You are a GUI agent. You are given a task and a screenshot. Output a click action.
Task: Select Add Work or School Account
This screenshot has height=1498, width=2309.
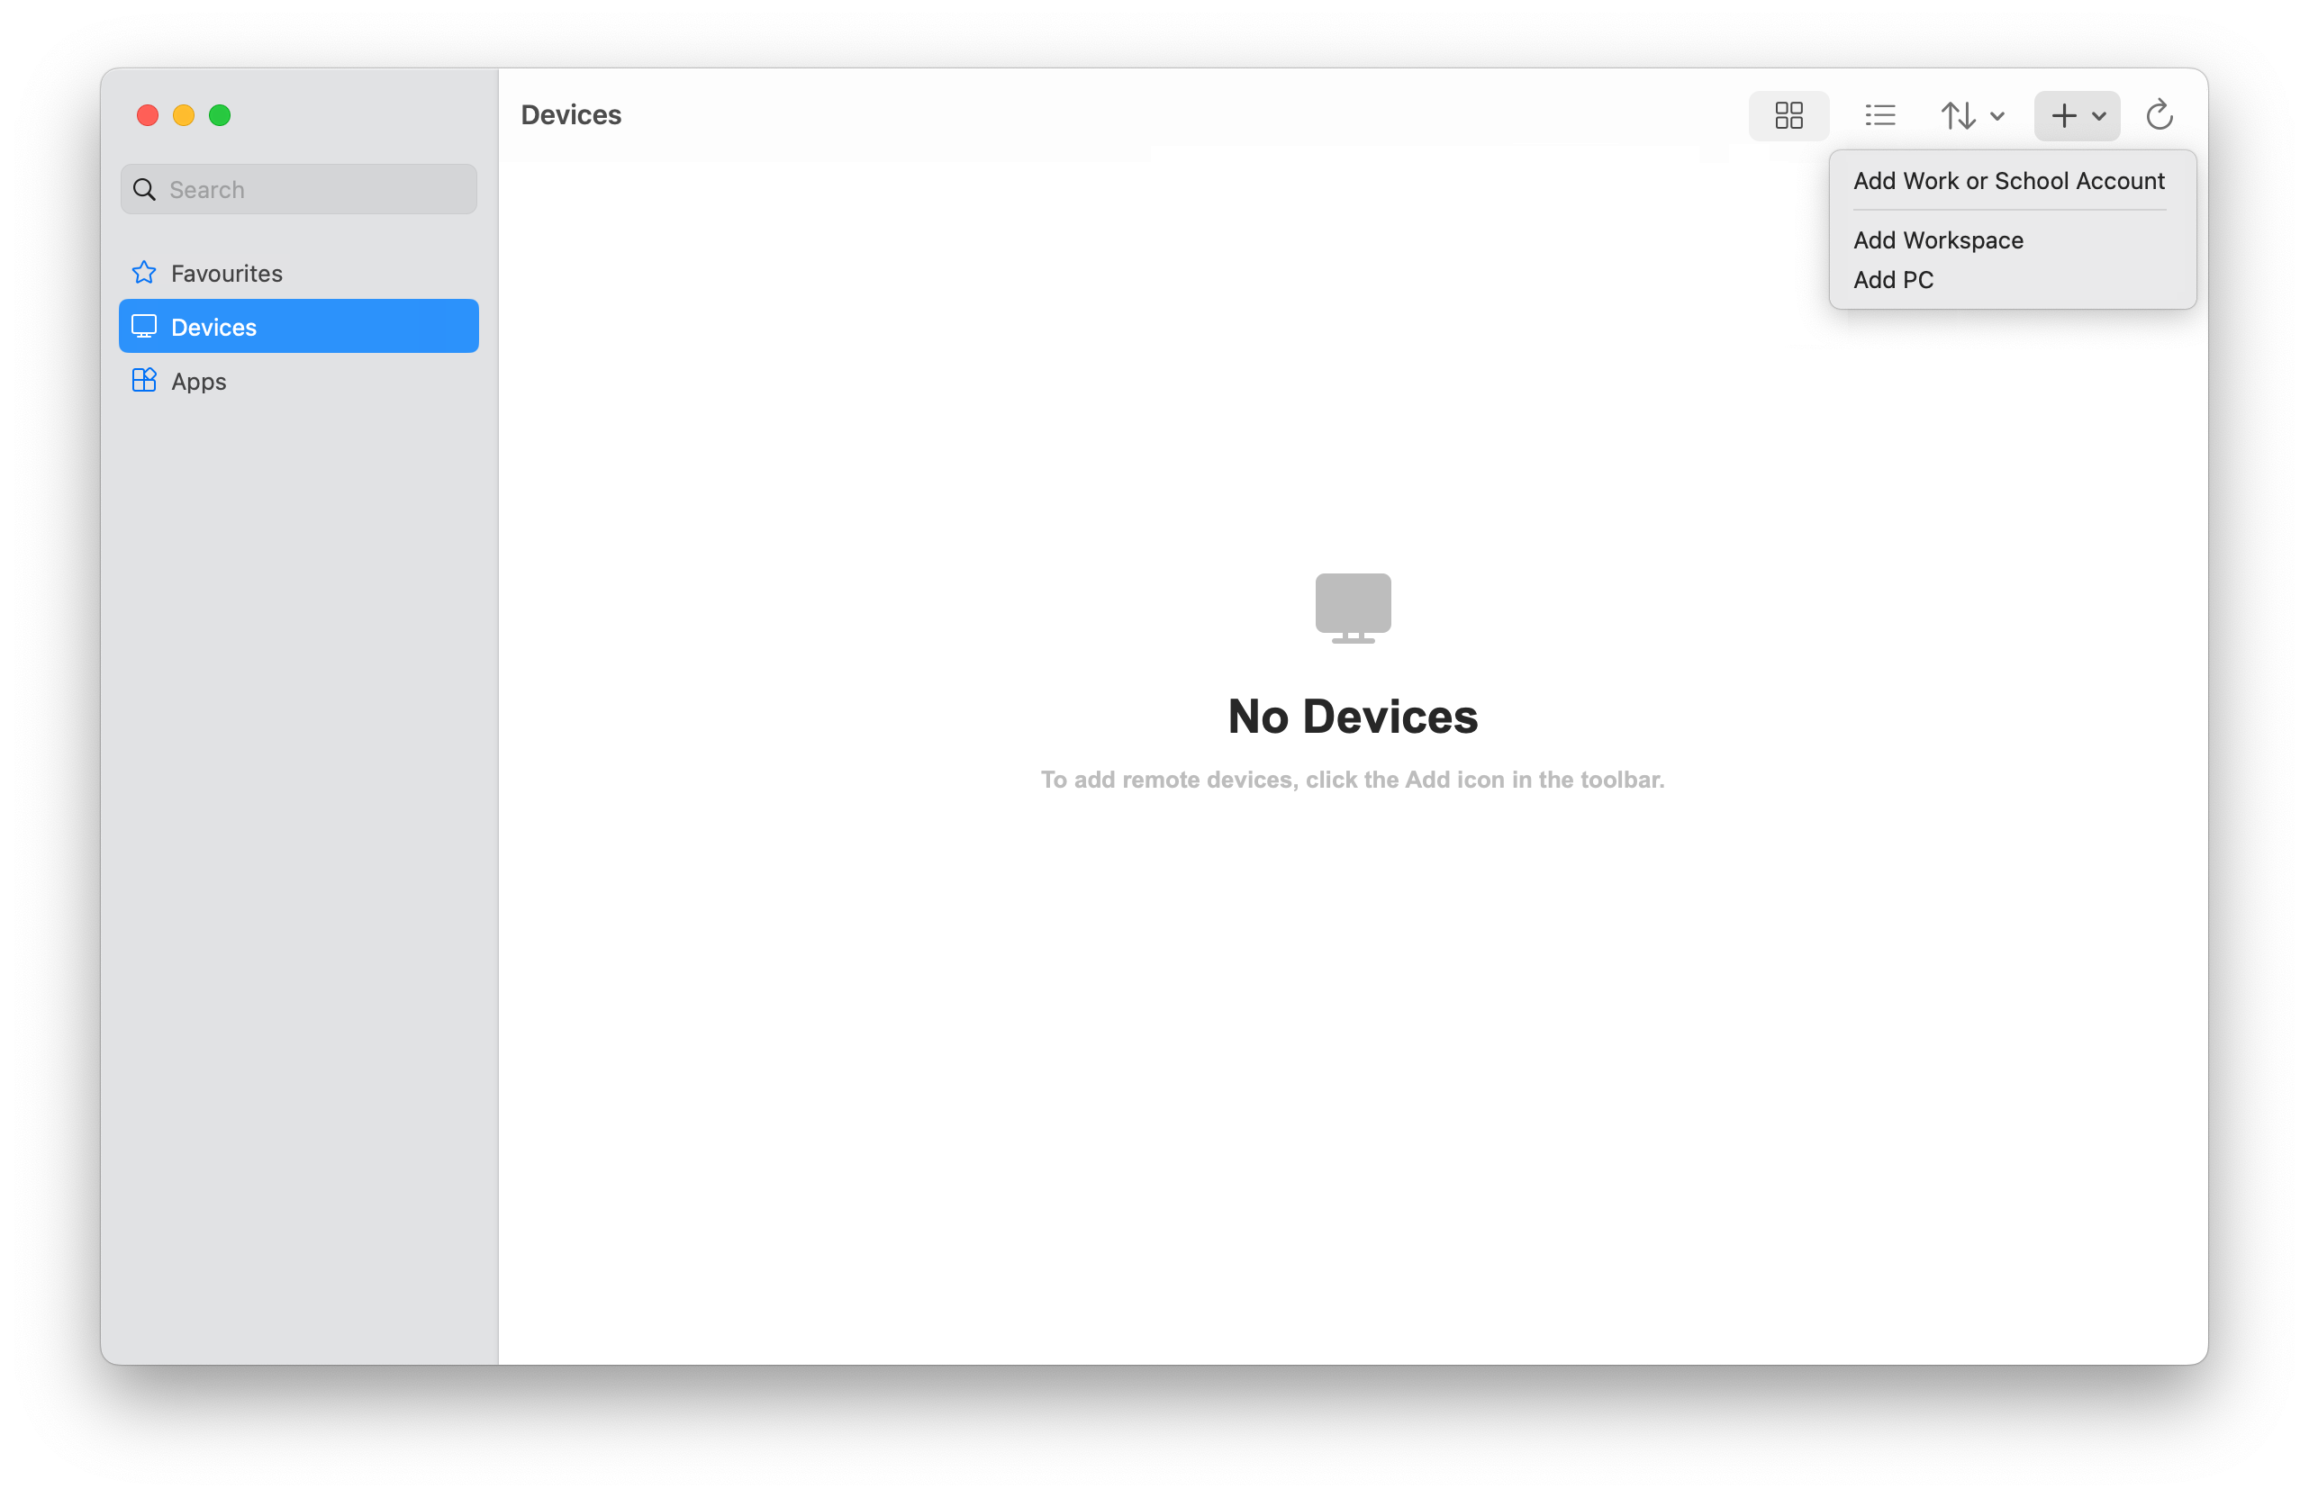pos(2009,180)
